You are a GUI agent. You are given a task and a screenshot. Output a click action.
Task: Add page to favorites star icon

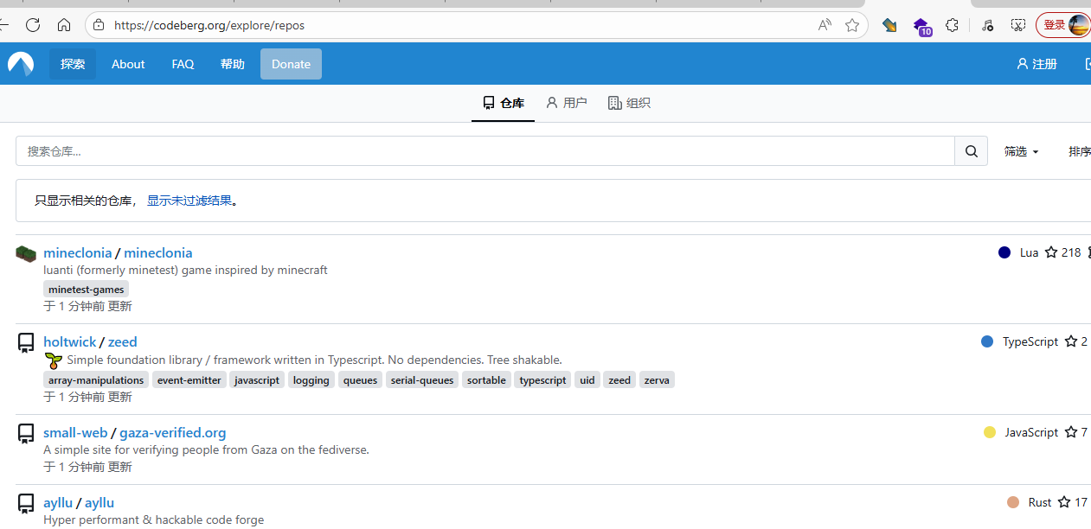point(852,25)
